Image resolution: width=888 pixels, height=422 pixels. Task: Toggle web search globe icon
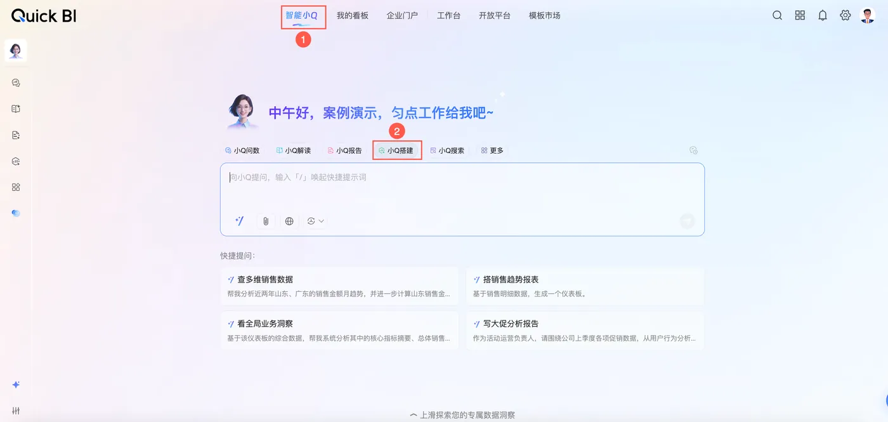coord(289,221)
